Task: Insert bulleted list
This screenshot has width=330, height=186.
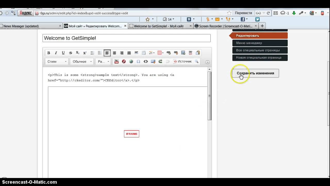Action: pos(100,53)
